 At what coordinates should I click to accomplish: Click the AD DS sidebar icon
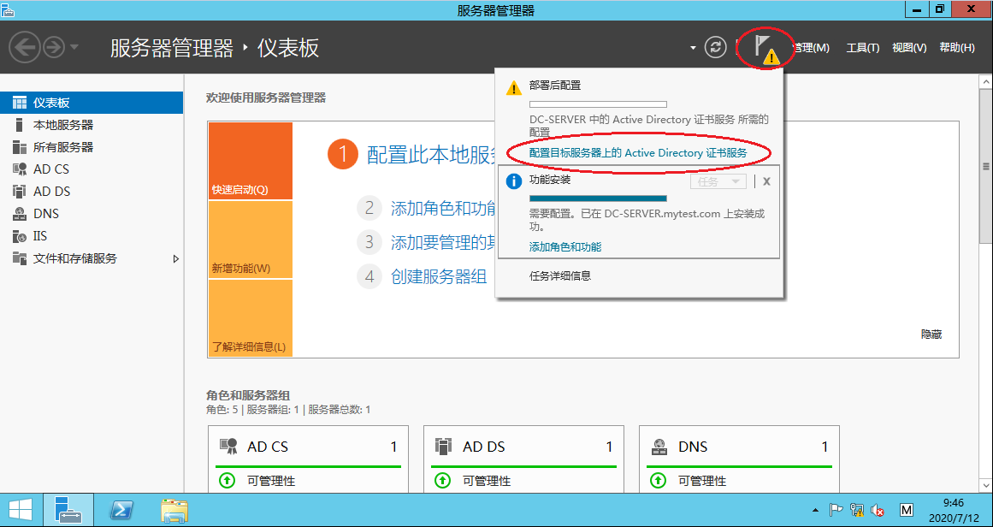[x=20, y=192]
